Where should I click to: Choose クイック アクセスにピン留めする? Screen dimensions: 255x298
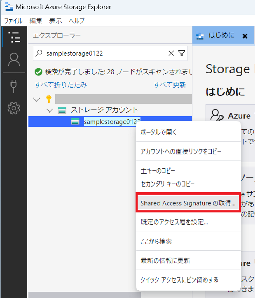tap(189, 280)
